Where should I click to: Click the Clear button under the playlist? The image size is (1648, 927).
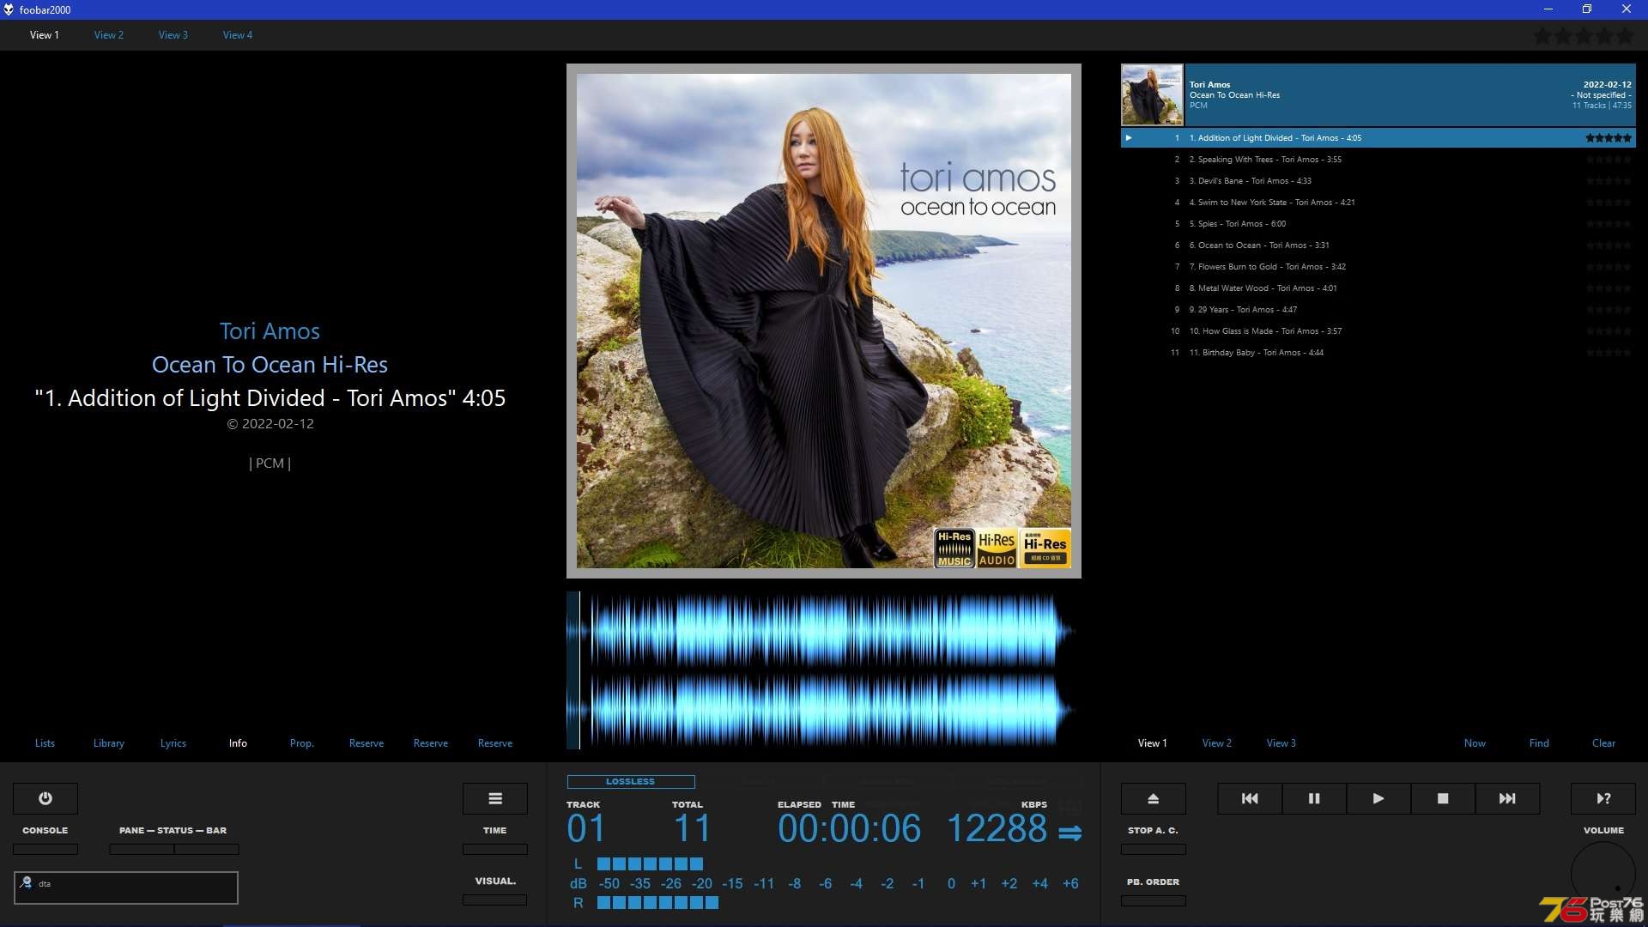1603,743
